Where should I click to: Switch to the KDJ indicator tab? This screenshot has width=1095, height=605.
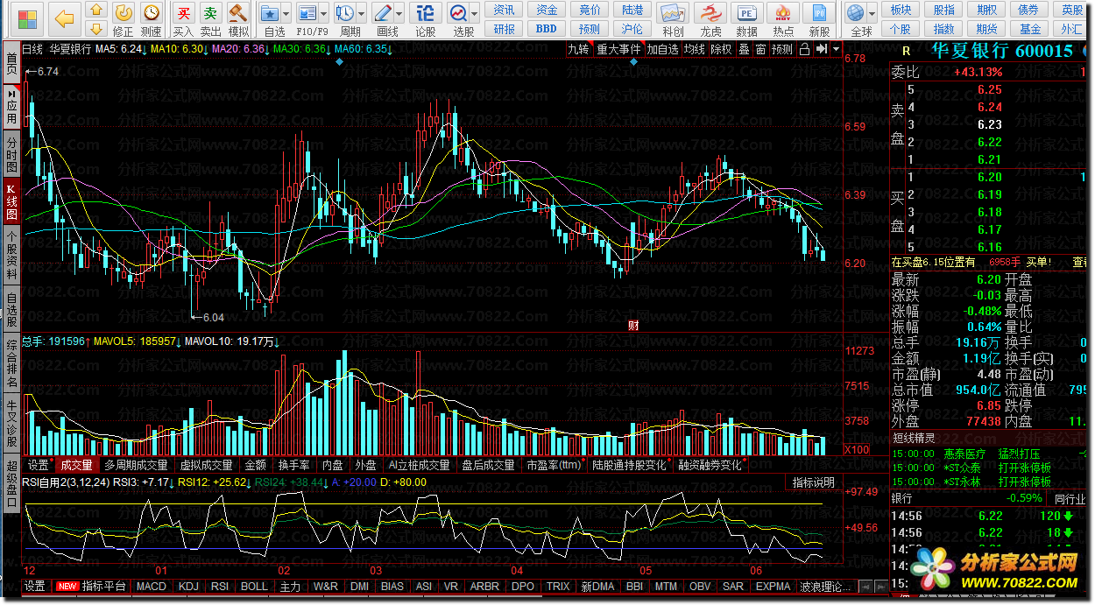point(188,587)
